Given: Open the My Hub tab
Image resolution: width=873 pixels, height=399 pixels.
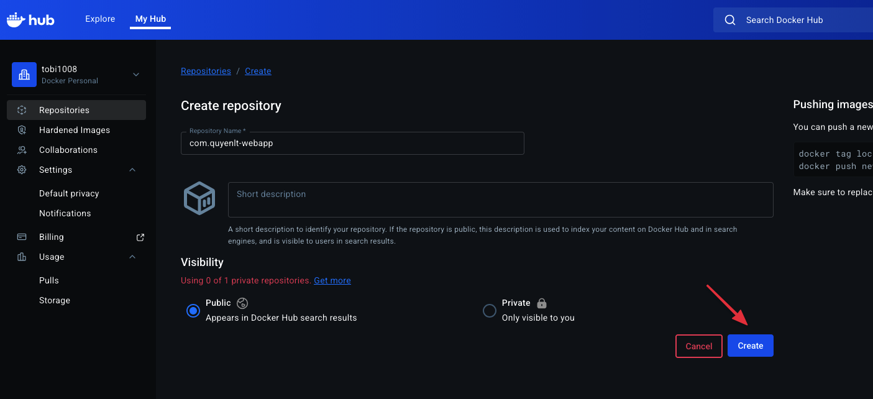Looking at the screenshot, I should [x=150, y=19].
